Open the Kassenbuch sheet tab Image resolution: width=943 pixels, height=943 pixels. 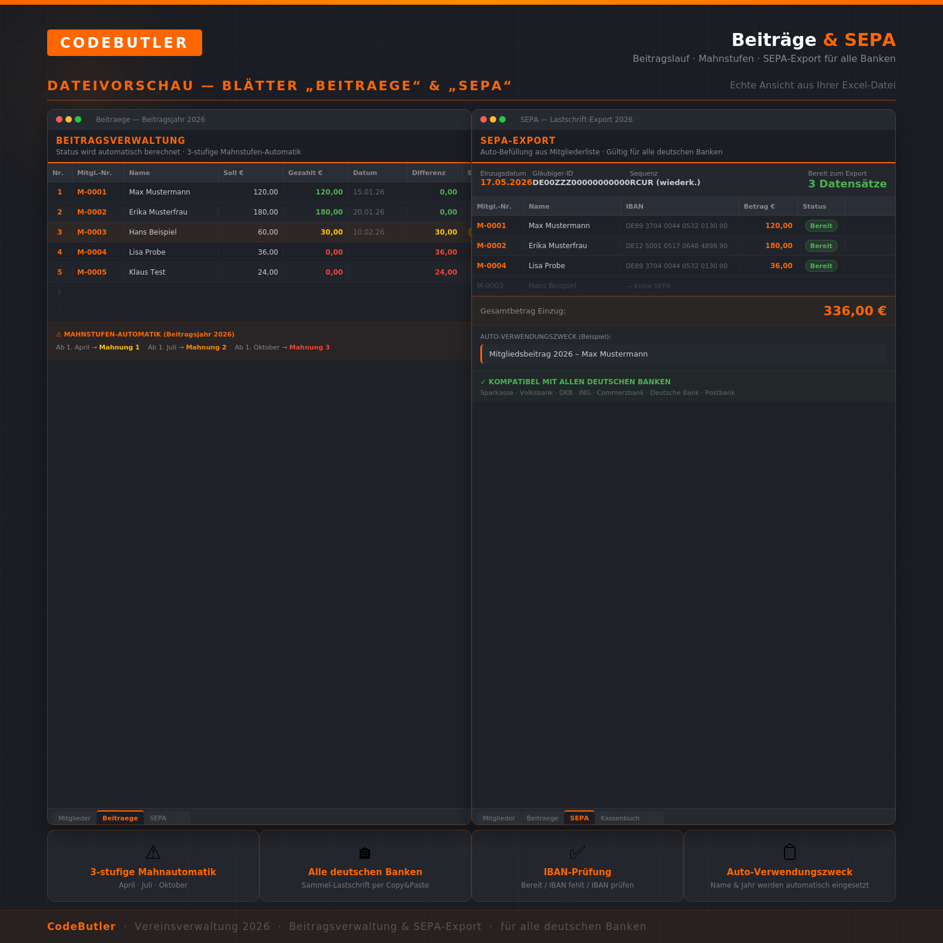click(620, 818)
